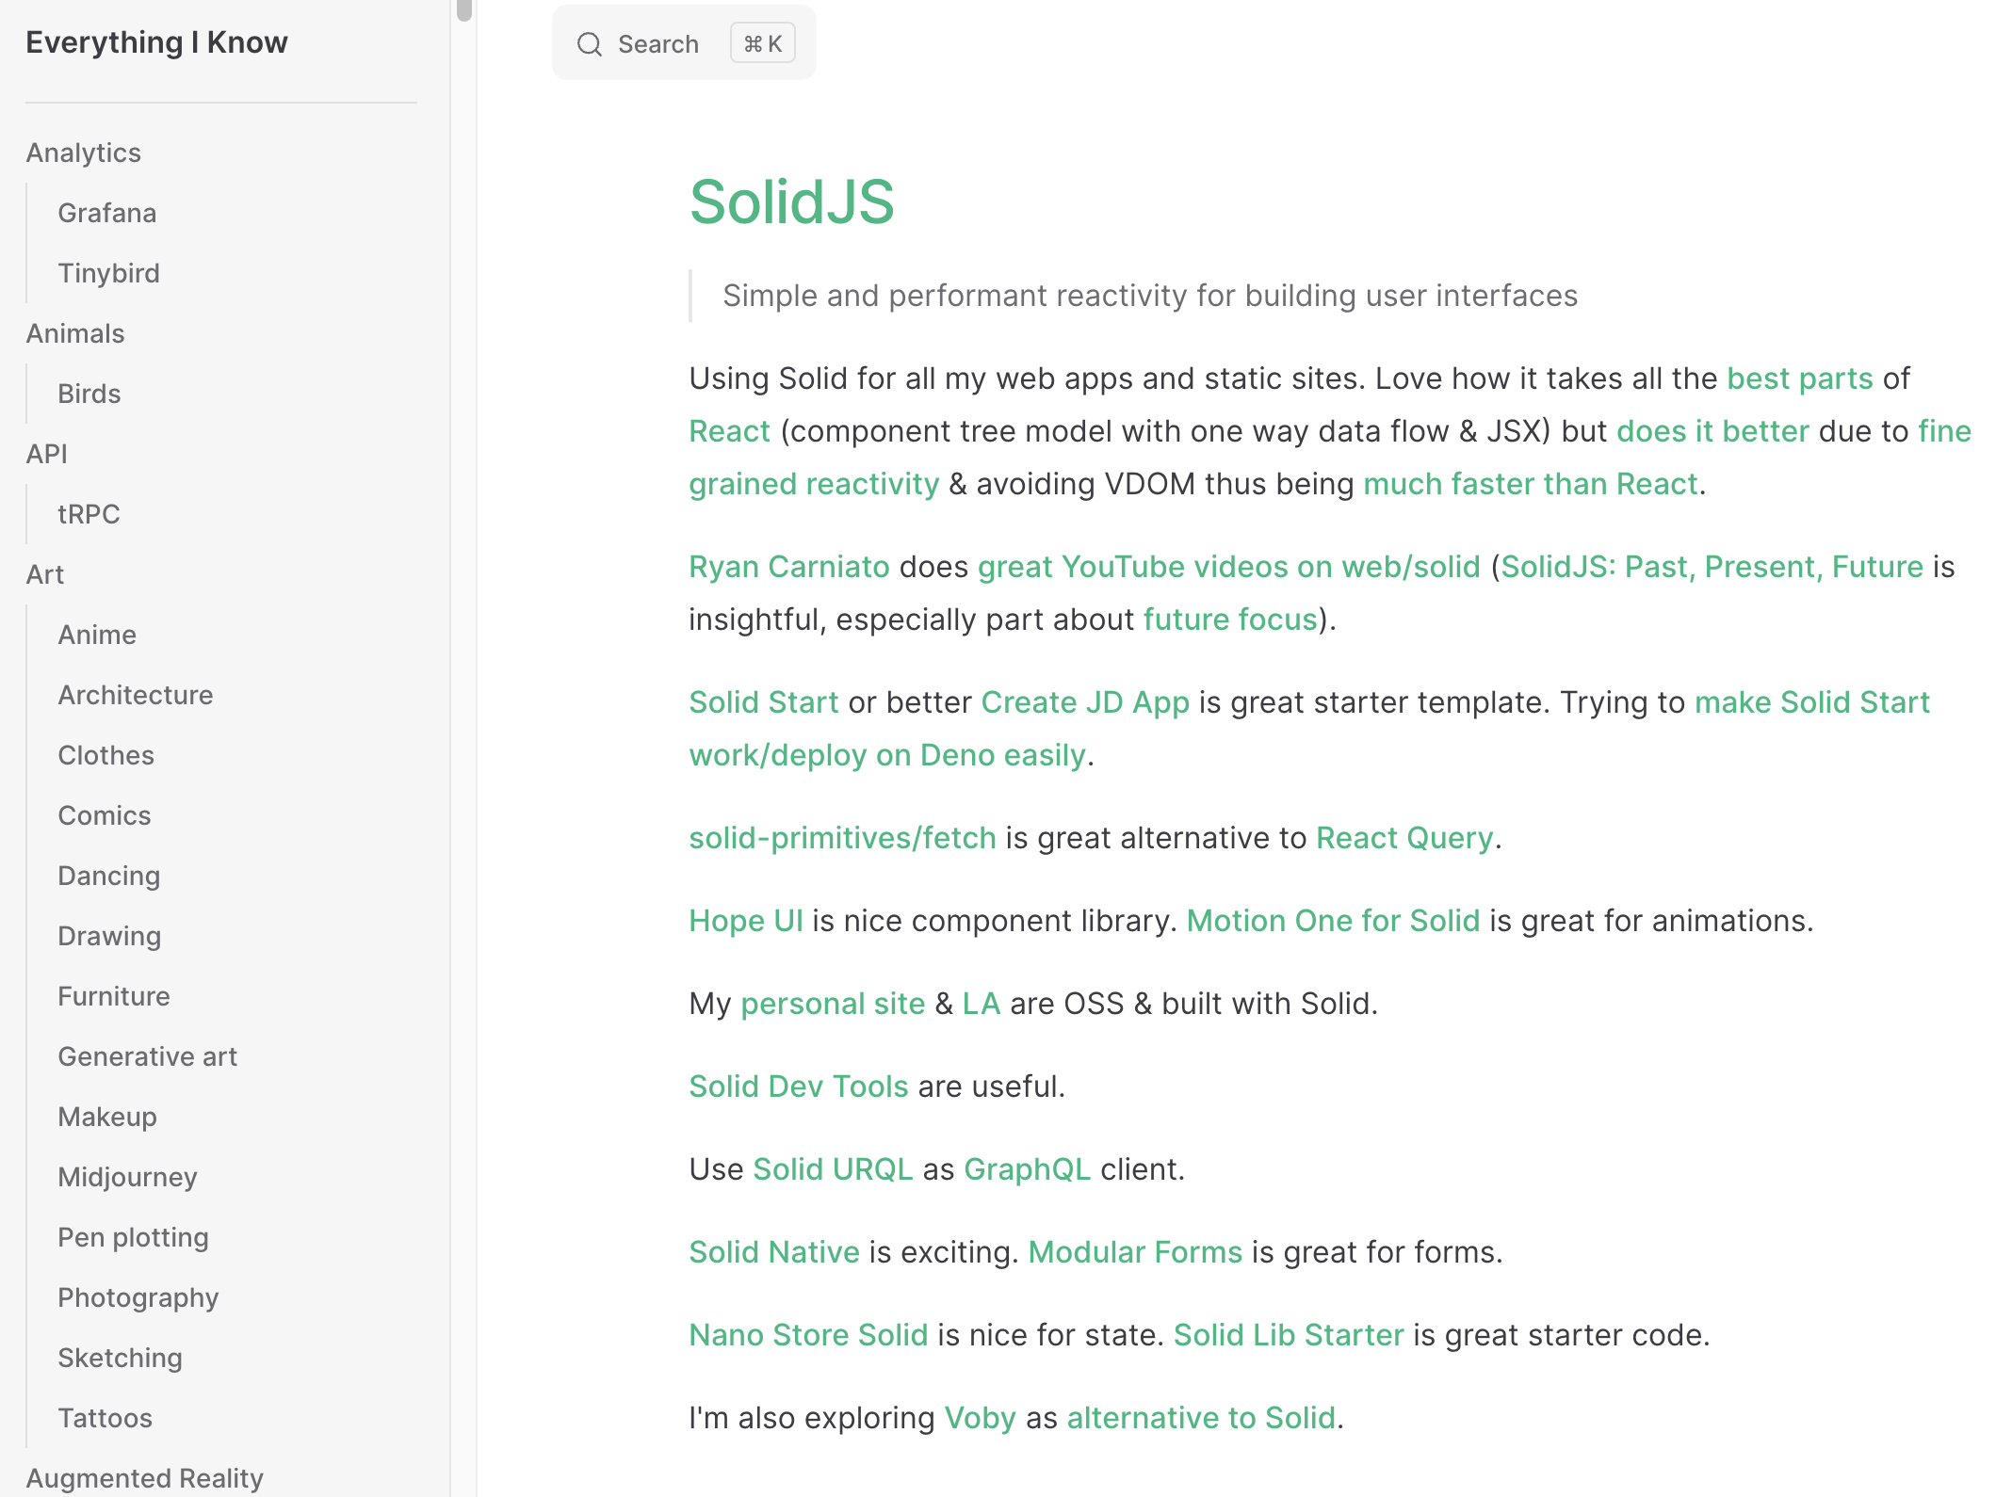Click the Augmented Reality section icon
2012x1497 pixels.
point(145,1478)
